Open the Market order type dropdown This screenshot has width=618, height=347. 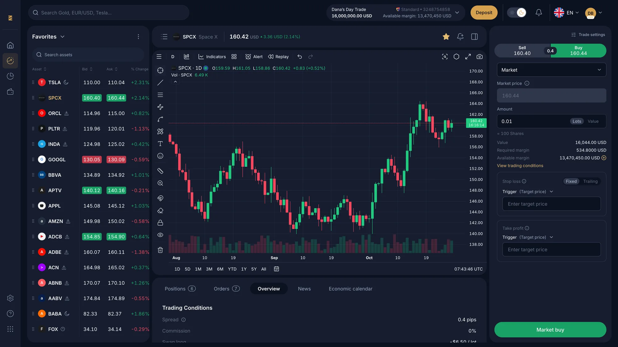551,70
